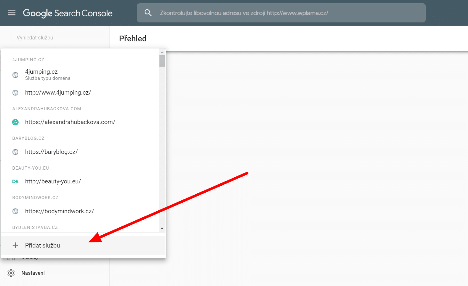The width and height of the screenshot is (468, 286).
Task: Click the Google Search Console logo
Action: (x=68, y=13)
